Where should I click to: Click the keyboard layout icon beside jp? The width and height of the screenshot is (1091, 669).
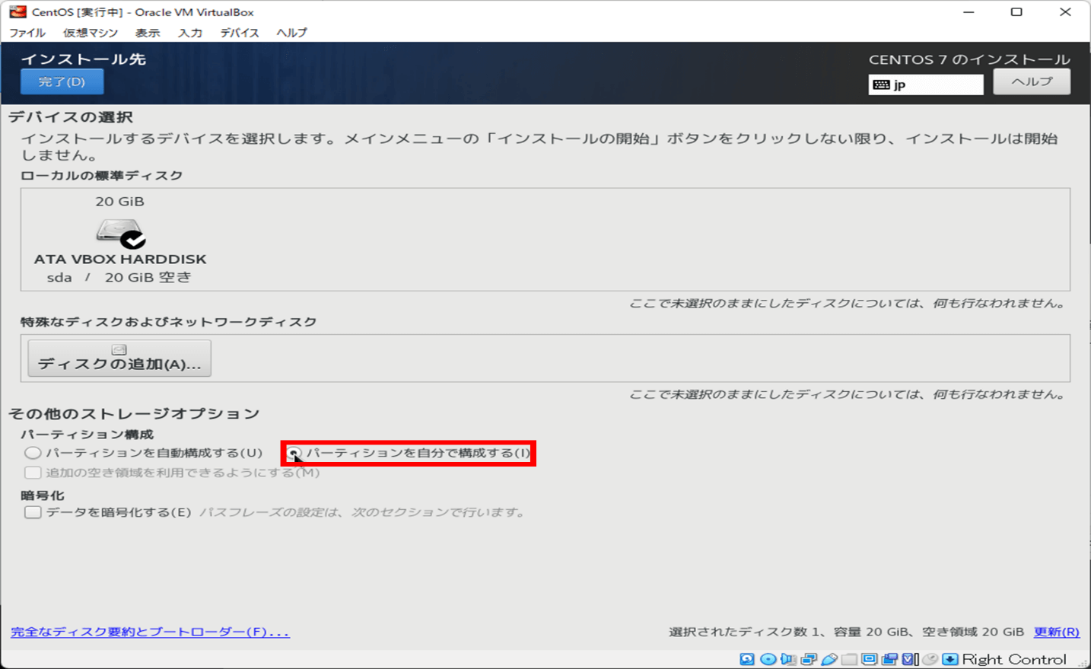[881, 84]
